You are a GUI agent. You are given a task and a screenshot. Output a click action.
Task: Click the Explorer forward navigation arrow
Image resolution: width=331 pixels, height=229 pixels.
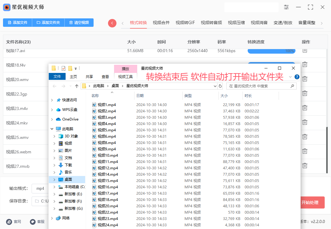point(63,86)
